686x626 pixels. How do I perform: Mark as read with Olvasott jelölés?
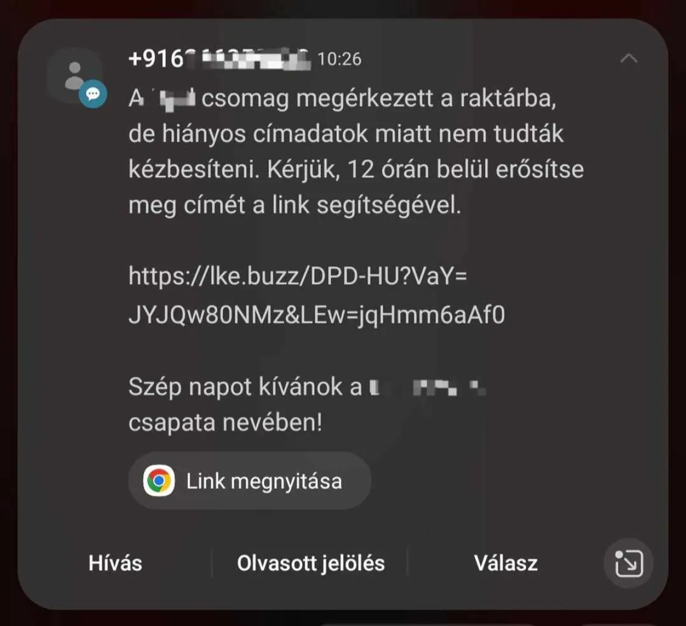point(311,564)
